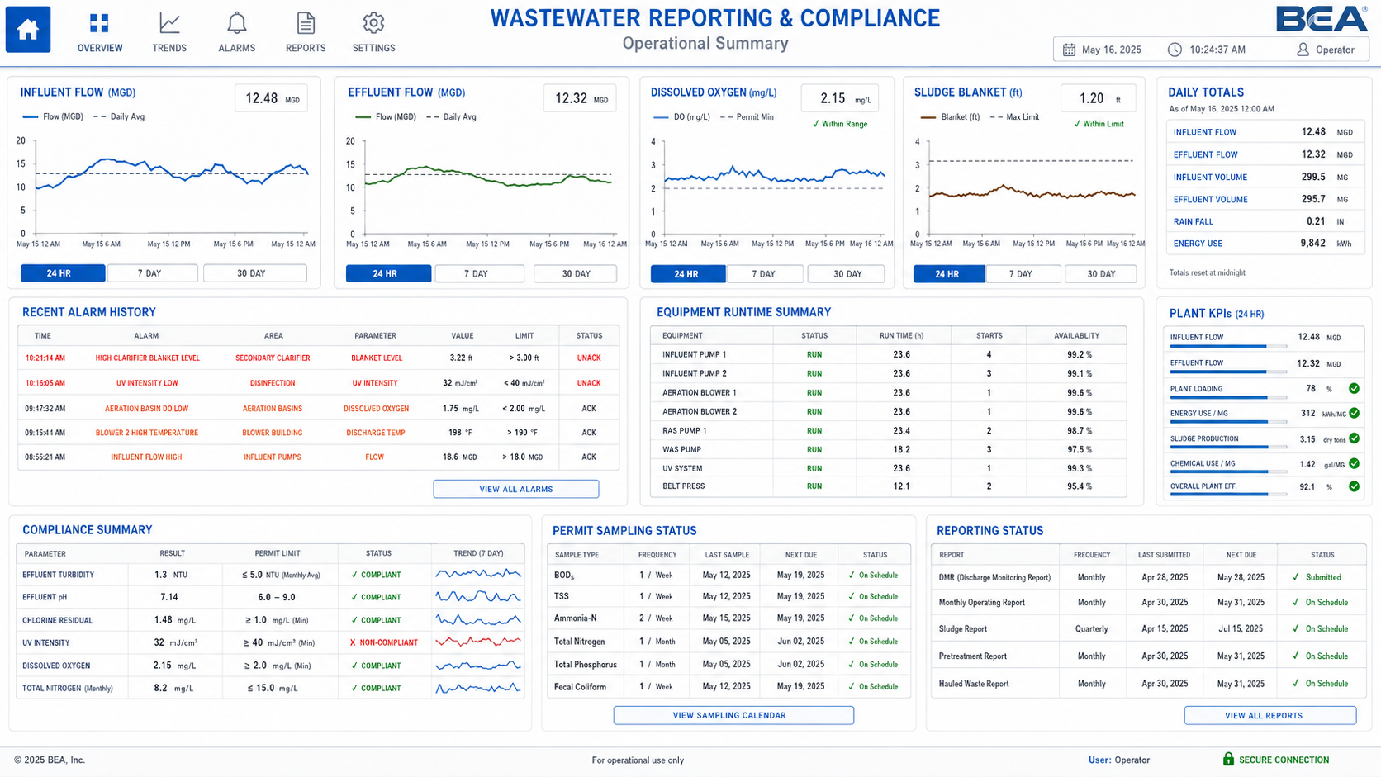Open the Reports document icon
The height and width of the screenshot is (777, 1381).
(306, 22)
